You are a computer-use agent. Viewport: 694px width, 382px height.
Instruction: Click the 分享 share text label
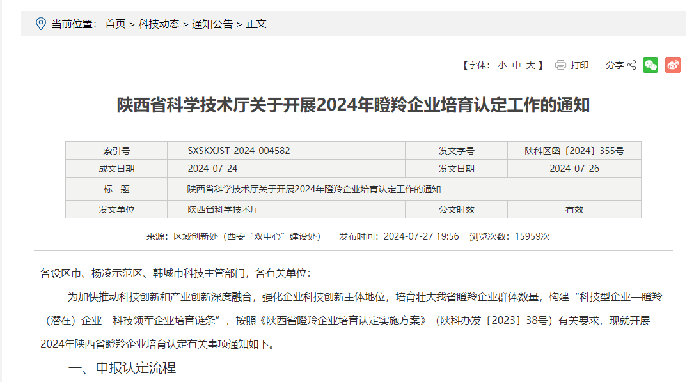click(615, 65)
